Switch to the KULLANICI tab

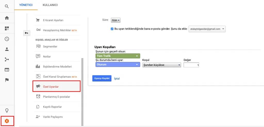(x=50, y=5)
